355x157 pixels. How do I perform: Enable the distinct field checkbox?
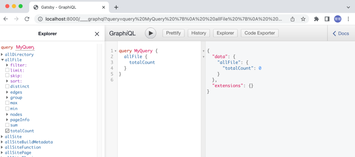pyautogui.click(x=7, y=87)
